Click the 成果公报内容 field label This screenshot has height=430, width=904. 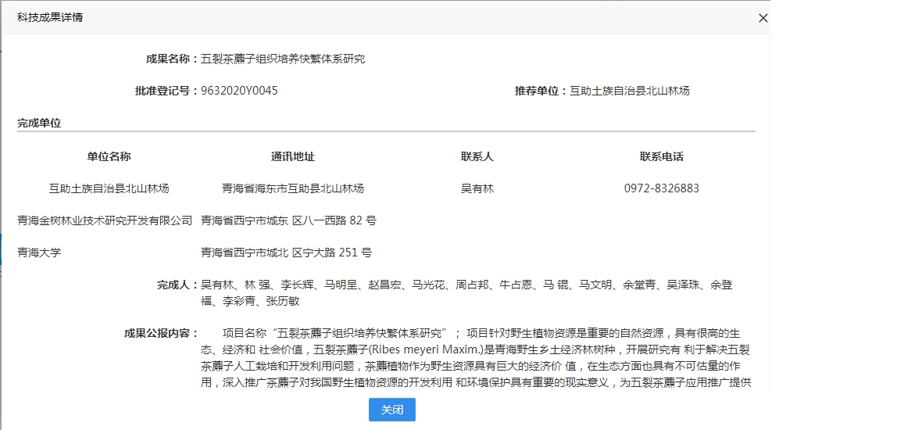click(162, 333)
